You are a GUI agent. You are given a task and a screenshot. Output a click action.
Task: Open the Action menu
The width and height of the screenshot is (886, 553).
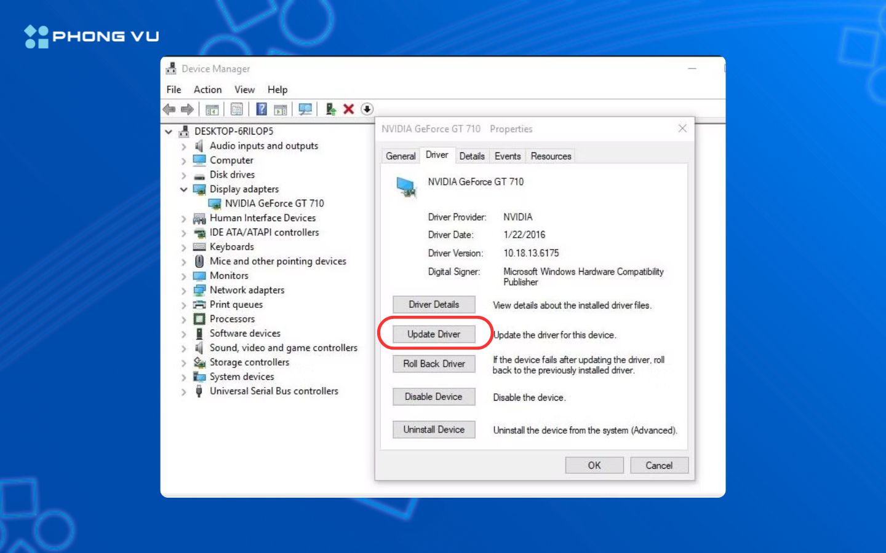pyautogui.click(x=207, y=90)
